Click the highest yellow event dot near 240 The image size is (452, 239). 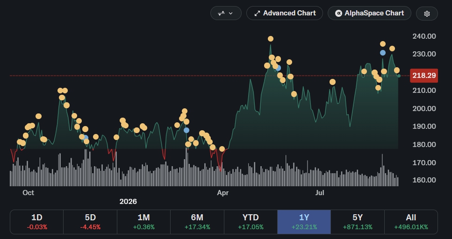(270, 39)
